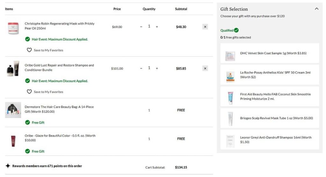Decrease quantity of Oribe Gold Lust bundle
The height and width of the screenshot is (177, 326).
tap(141, 68)
